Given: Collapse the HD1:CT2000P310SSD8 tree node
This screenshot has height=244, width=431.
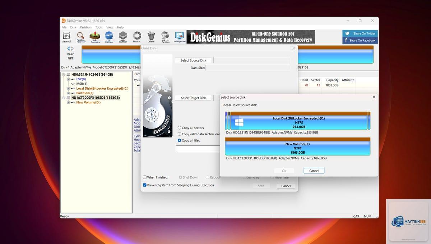Looking at the screenshot, I should (x=64, y=98).
